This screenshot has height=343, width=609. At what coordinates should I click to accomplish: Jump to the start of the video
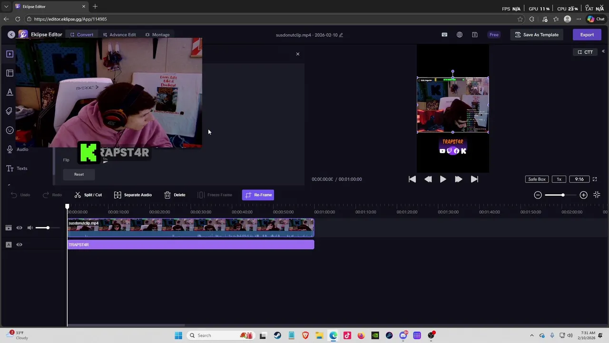pyautogui.click(x=412, y=179)
